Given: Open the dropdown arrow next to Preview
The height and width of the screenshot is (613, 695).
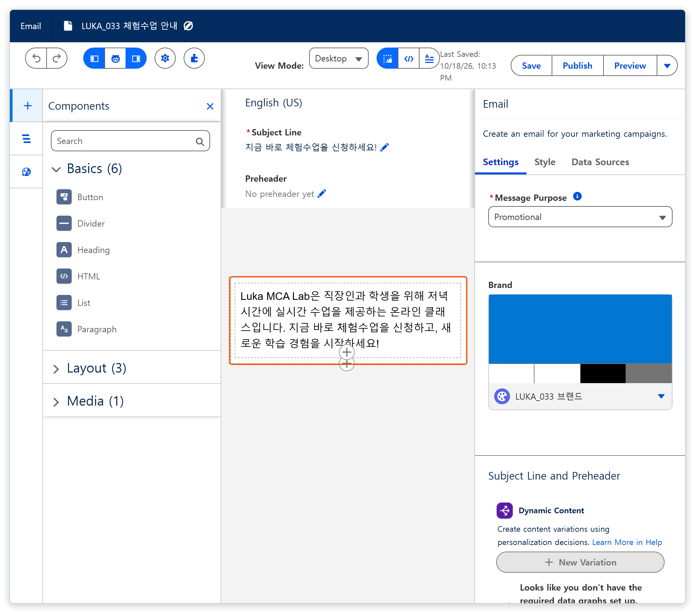Looking at the screenshot, I should [x=667, y=66].
